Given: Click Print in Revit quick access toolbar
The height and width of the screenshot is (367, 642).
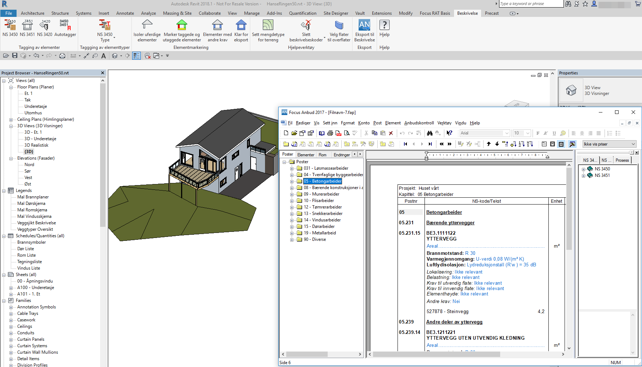Looking at the screenshot, I should pos(62,56).
